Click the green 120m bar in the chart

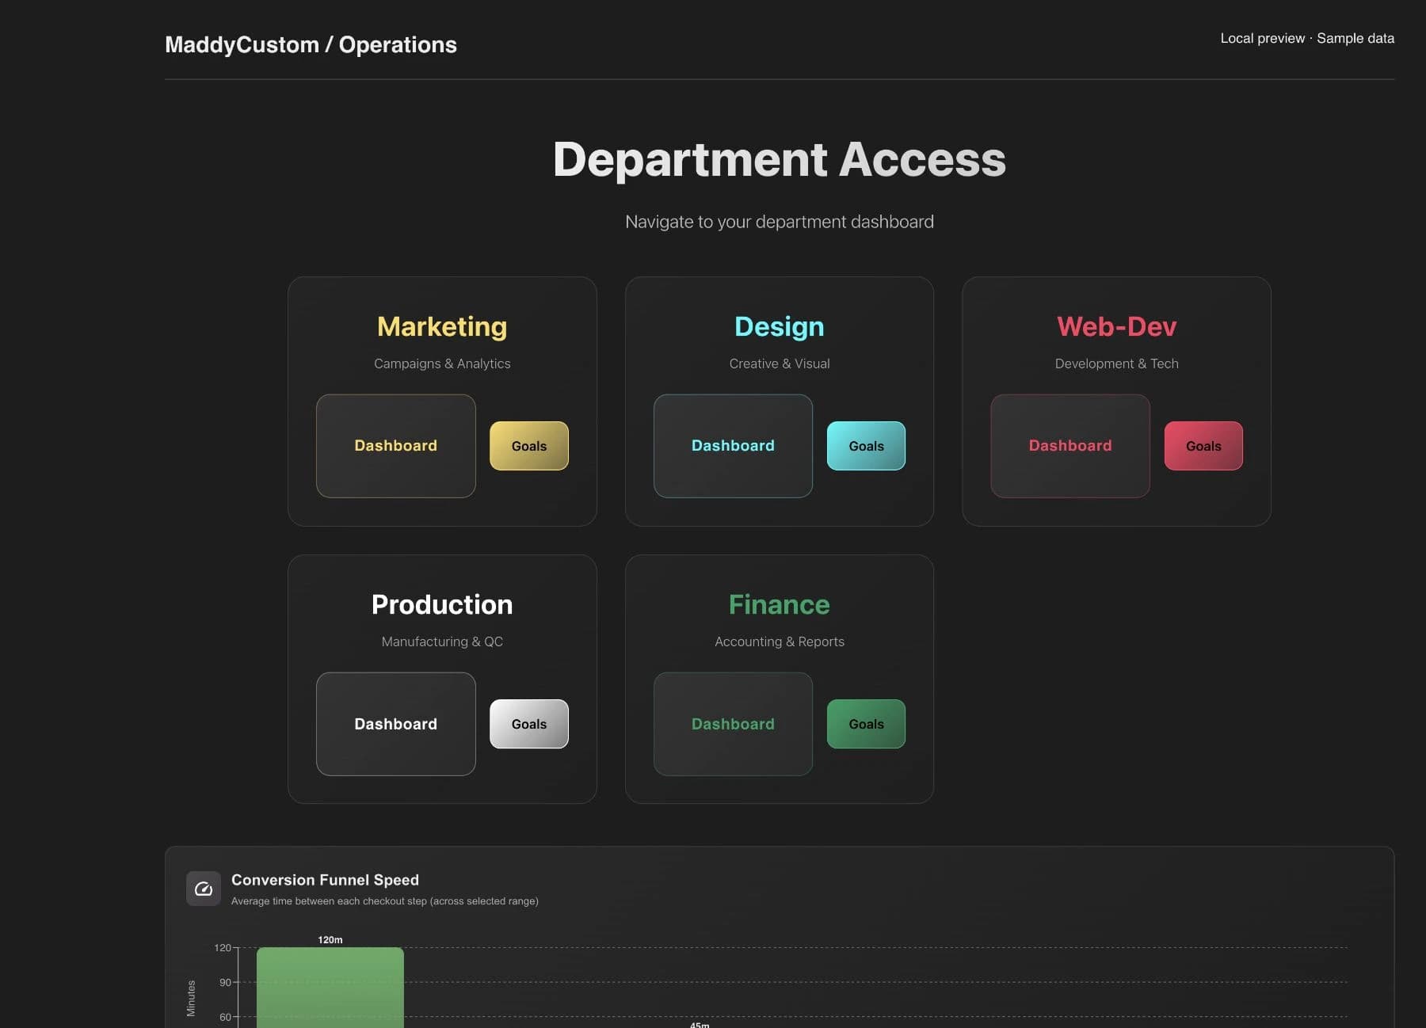coord(330,988)
